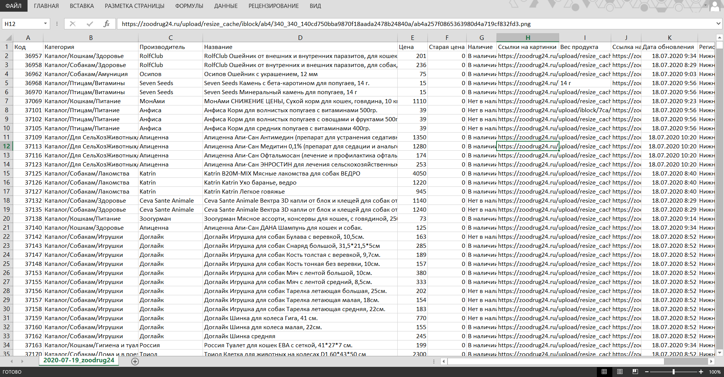724x377 pixels.
Task: Switch to Page Layout view icon
Action: point(619,372)
